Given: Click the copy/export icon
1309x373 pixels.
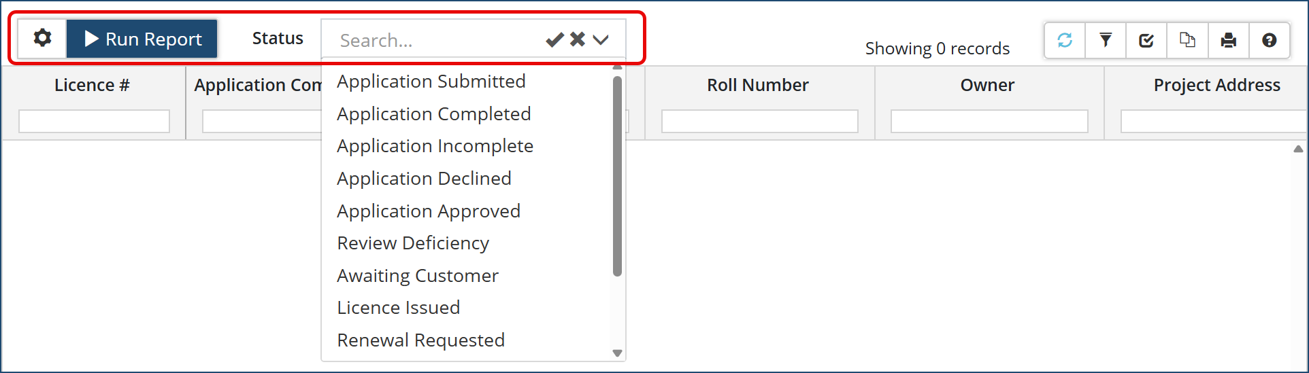Looking at the screenshot, I should [1187, 40].
